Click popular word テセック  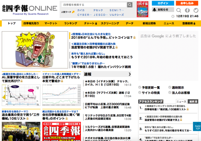(98, 10)
